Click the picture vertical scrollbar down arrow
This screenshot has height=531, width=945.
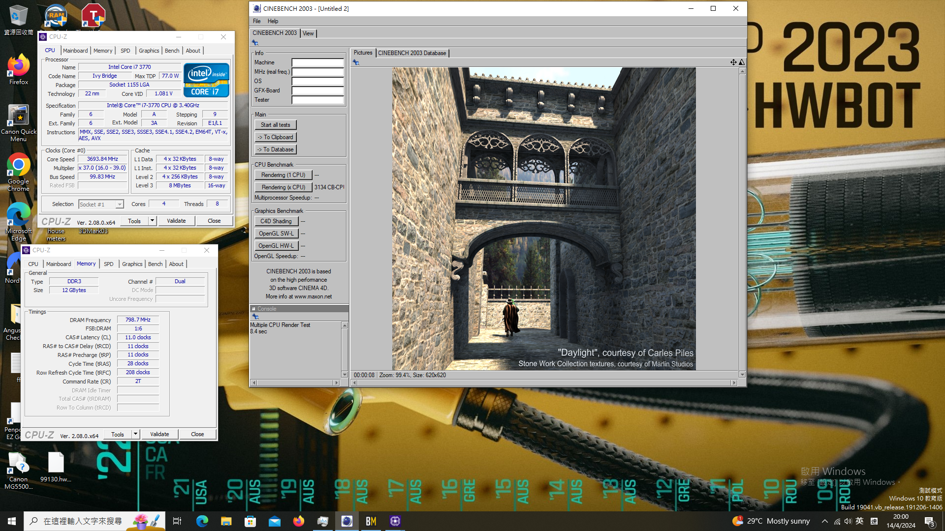point(742,375)
